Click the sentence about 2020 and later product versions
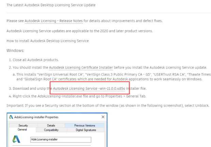 click(80, 31)
